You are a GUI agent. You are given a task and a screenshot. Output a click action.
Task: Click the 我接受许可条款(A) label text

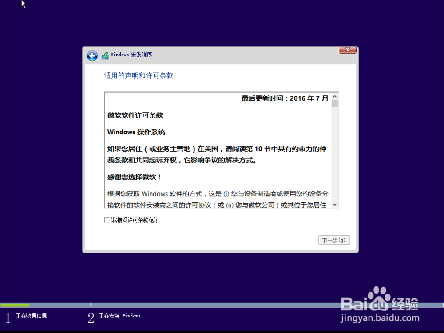(x=134, y=220)
